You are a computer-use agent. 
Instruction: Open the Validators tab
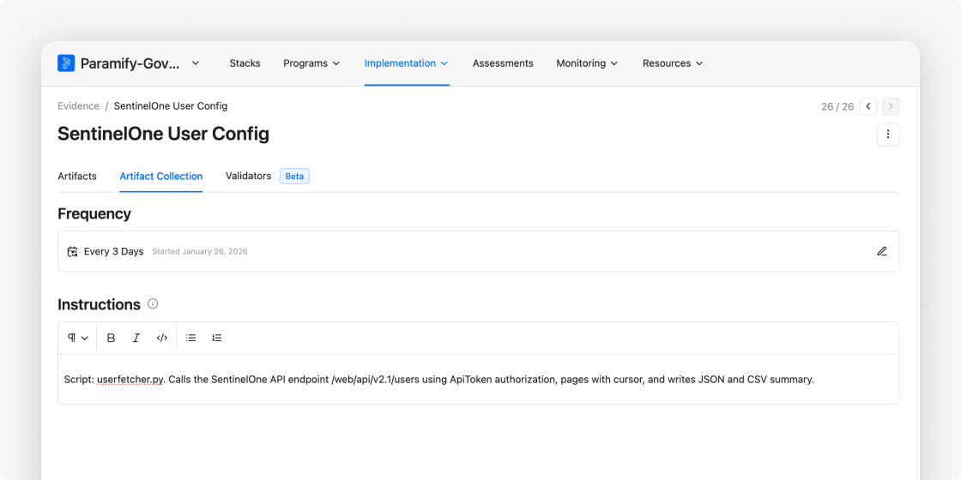tap(248, 176)
